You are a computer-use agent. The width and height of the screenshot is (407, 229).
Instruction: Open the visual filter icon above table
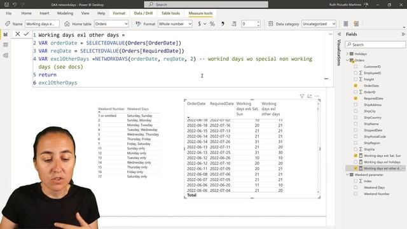click(x=302, y=96)
